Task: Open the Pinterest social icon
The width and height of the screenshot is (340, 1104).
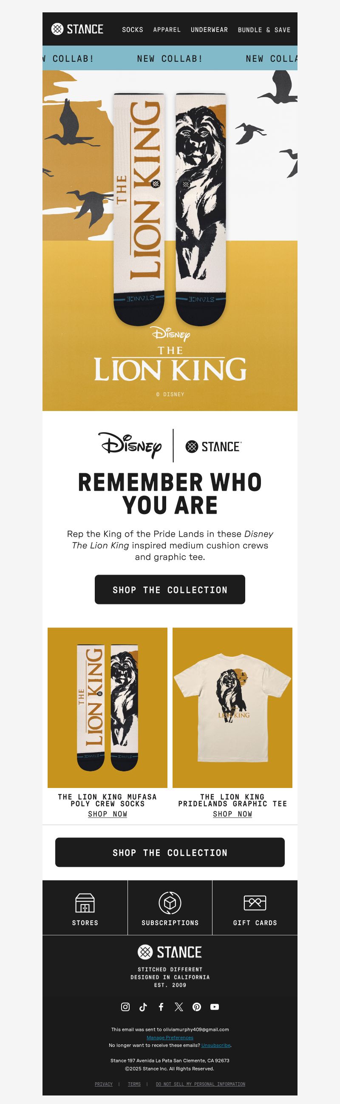Action: (197, 1007)
